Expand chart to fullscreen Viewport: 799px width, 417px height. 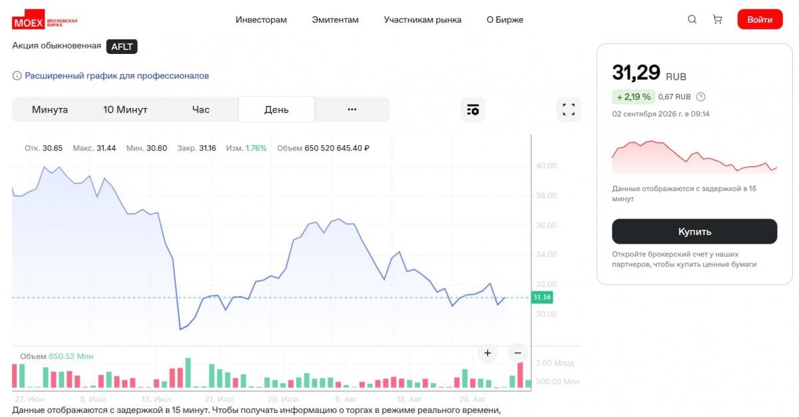pos(569,109)
